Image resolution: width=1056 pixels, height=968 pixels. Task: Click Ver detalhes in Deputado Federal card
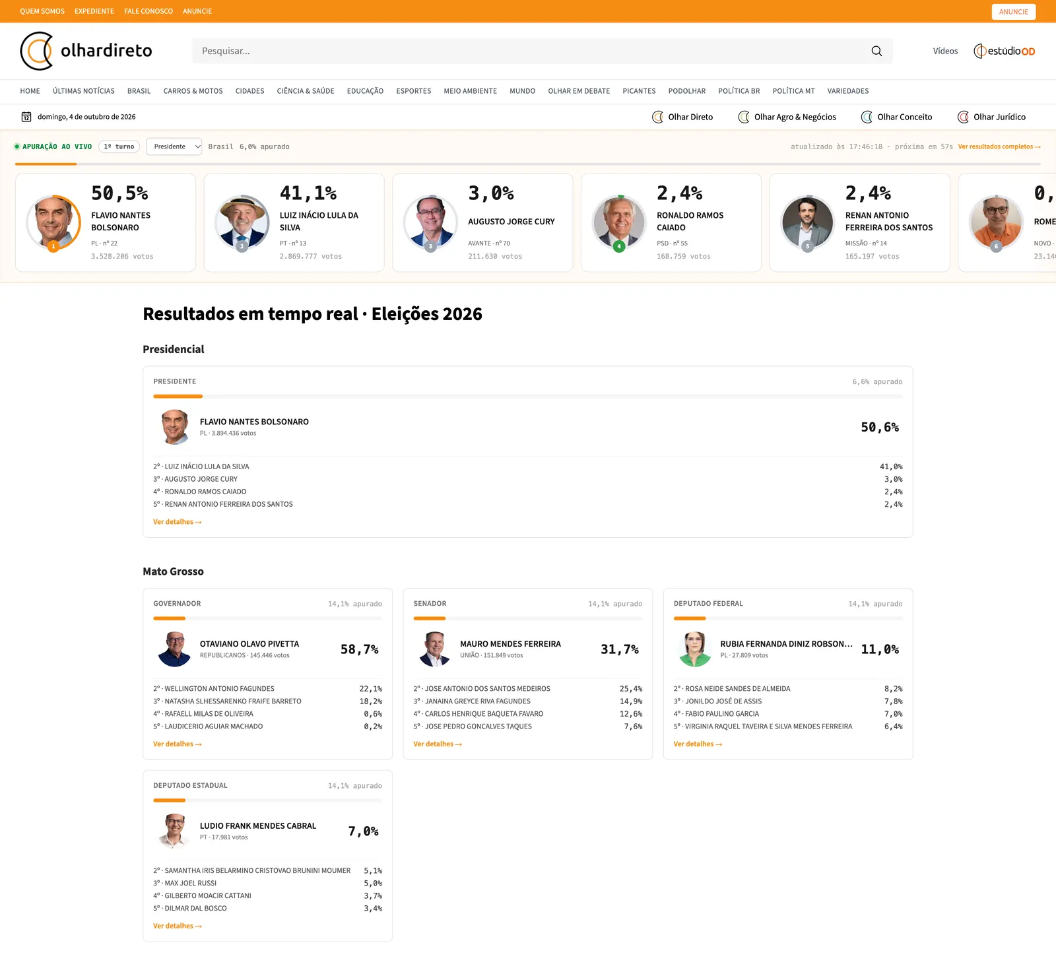(x=698, y=744)
